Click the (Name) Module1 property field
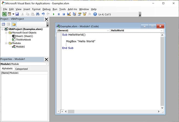This screenshot has height=122, width=179. (x=25, y=73)
